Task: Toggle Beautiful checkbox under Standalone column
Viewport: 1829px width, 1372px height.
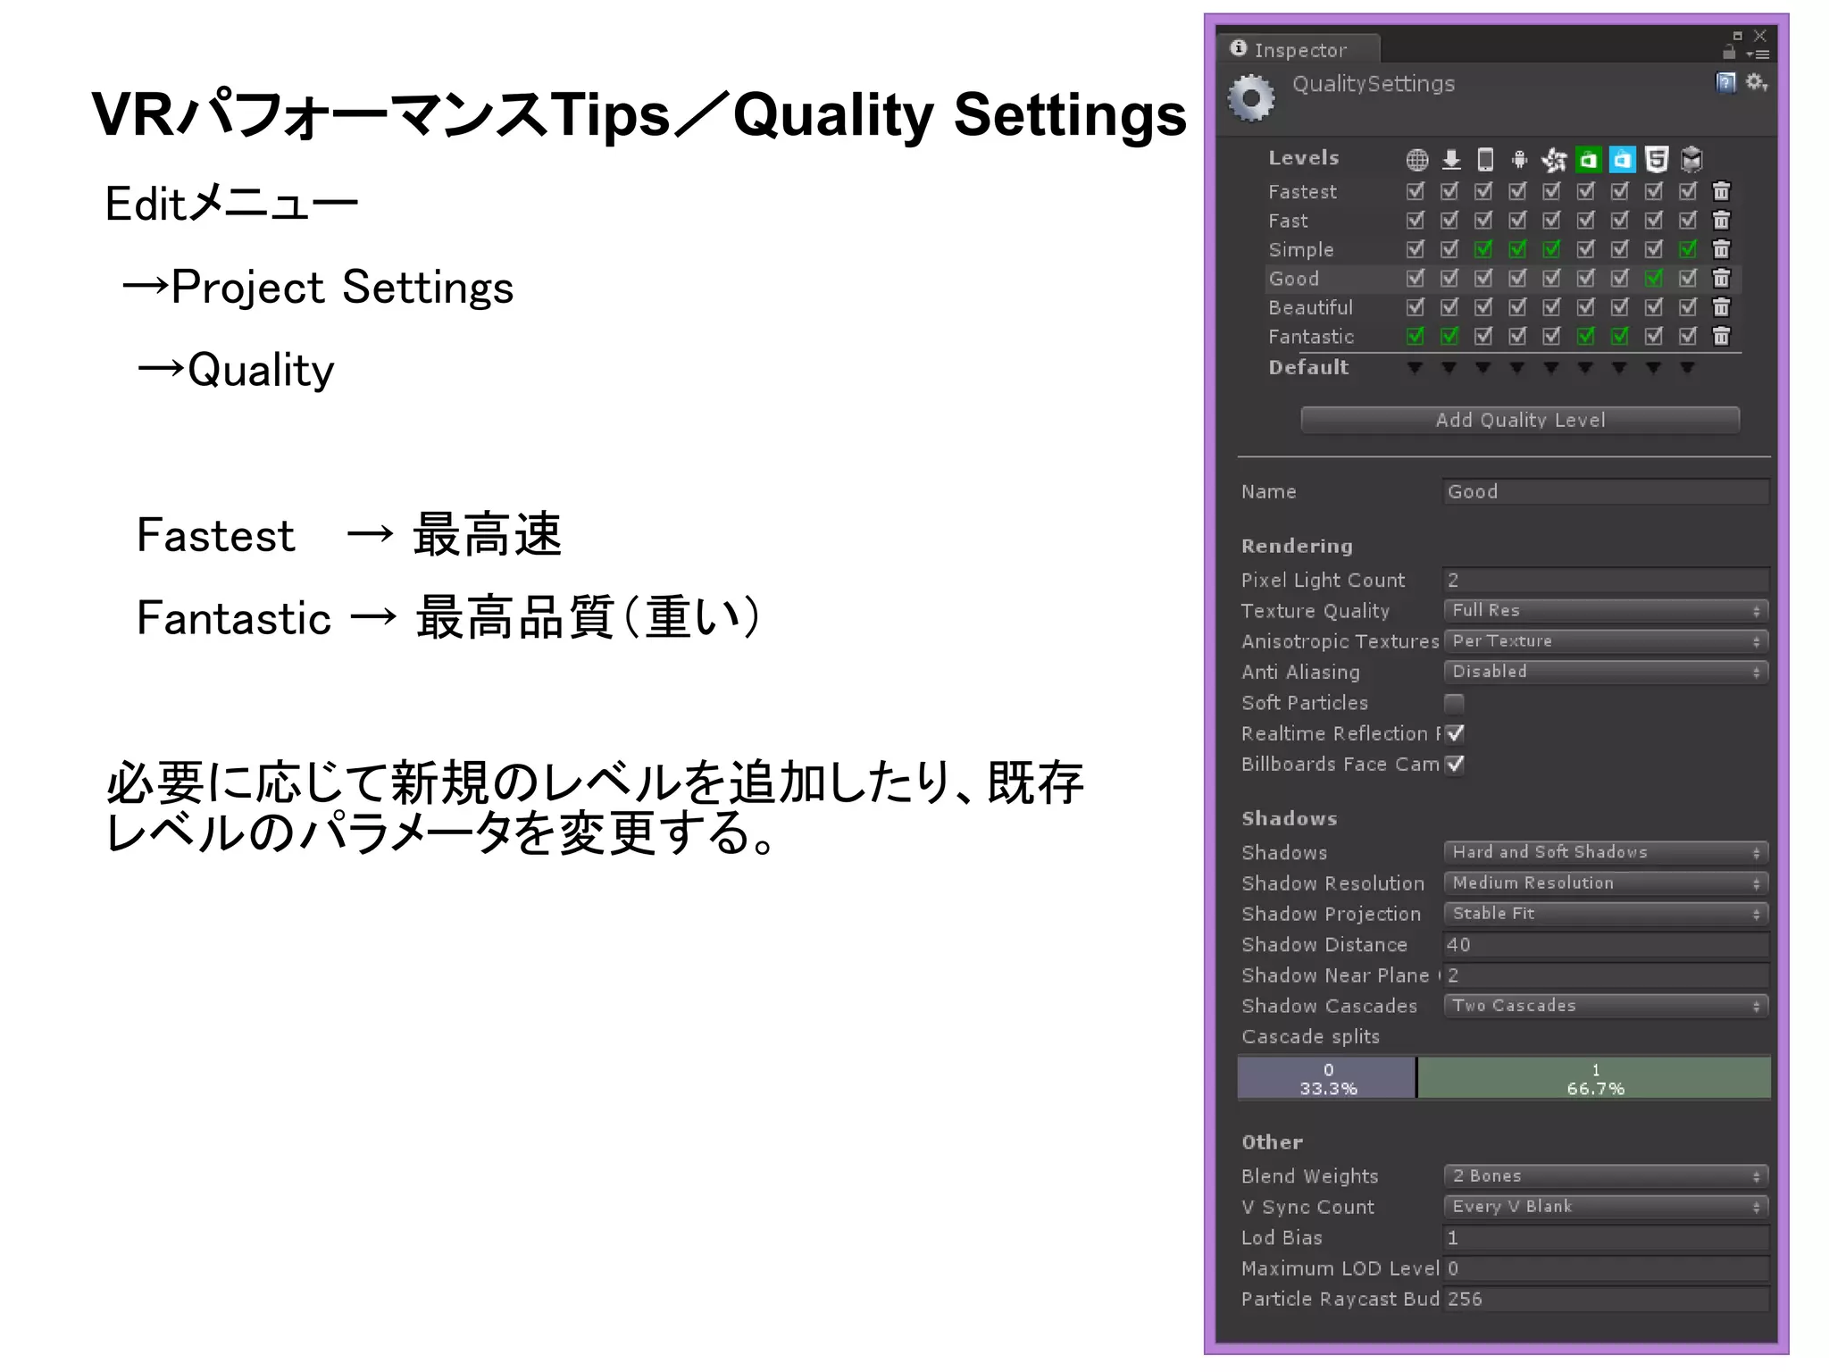Action: click(x=1449, y=307)
